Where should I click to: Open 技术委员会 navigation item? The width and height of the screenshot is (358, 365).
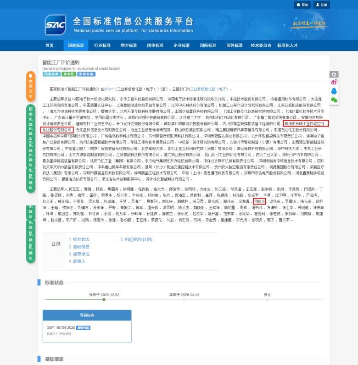[261, 46]
